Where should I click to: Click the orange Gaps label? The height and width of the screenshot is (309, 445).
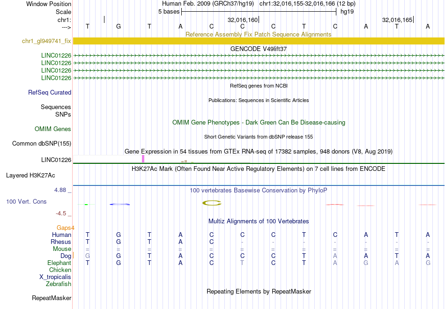(64, 228)
